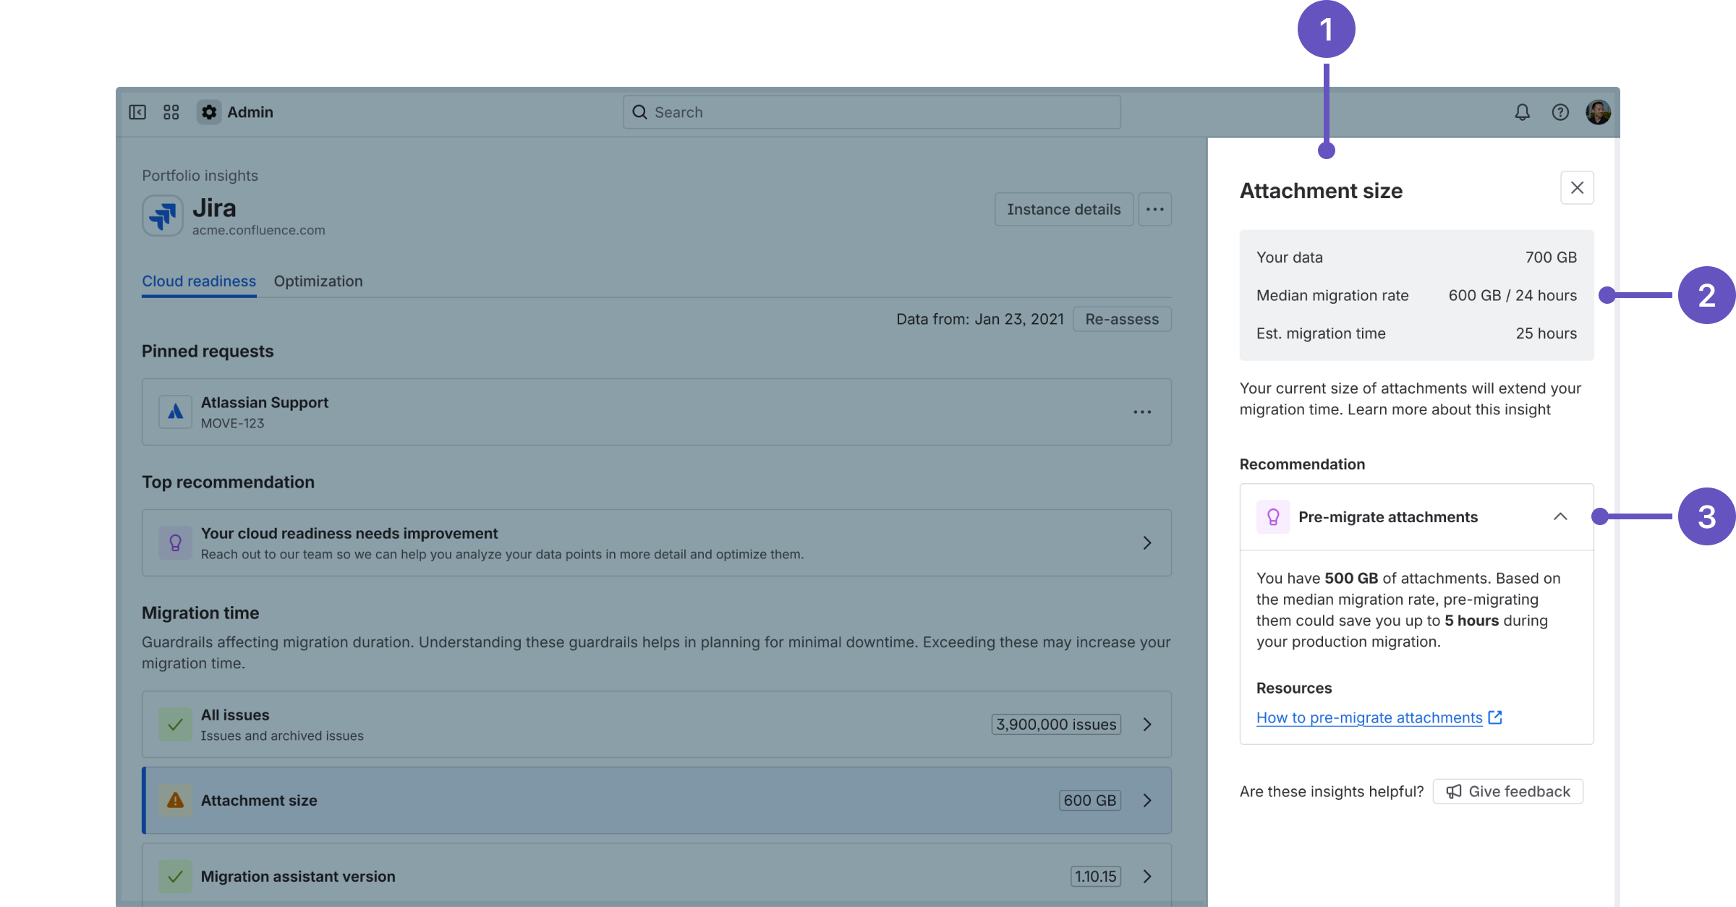1736x907 pixels.
Task: Click the Re-assess button
Action: (x=1122, y=319)
